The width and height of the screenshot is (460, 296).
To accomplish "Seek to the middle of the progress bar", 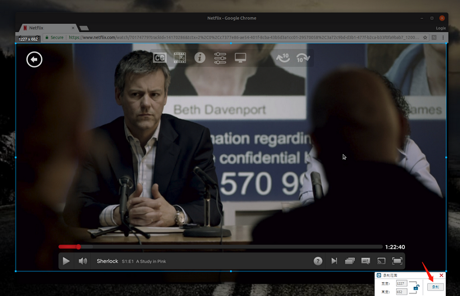I will [221, 247].
